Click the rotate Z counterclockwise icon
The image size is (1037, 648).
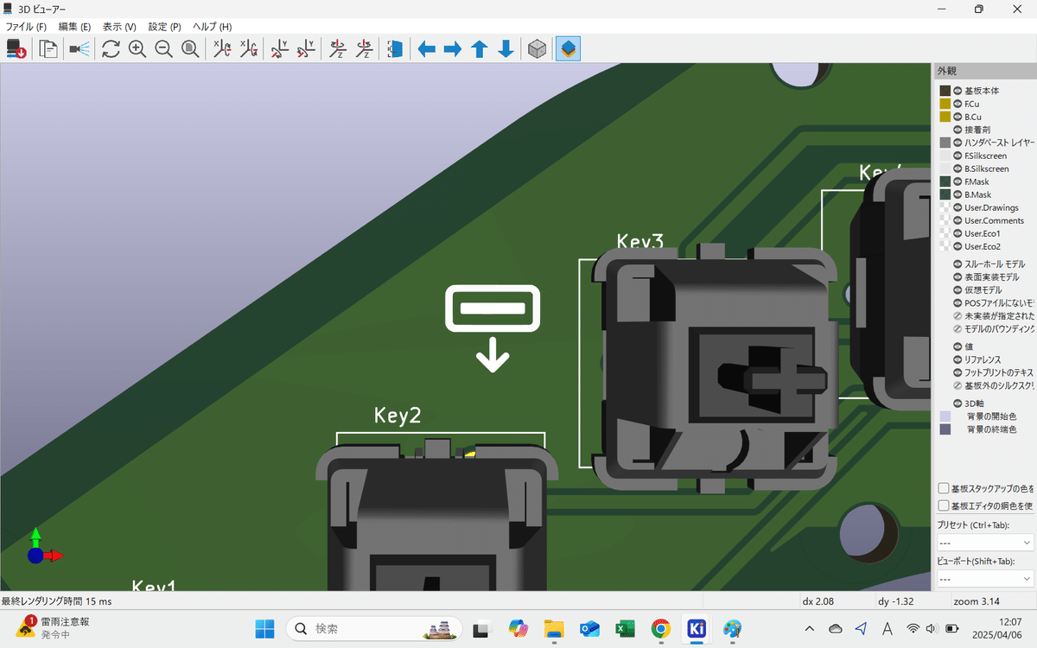pyautogui.click(x=364, y=49)
